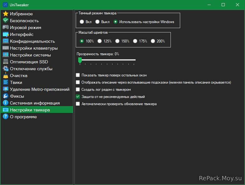Select the 200% font scale option

pos(153,41)
